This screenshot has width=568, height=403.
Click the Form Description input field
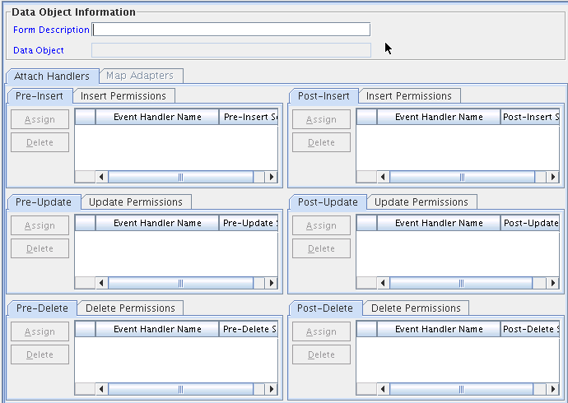tap(231, 30)
